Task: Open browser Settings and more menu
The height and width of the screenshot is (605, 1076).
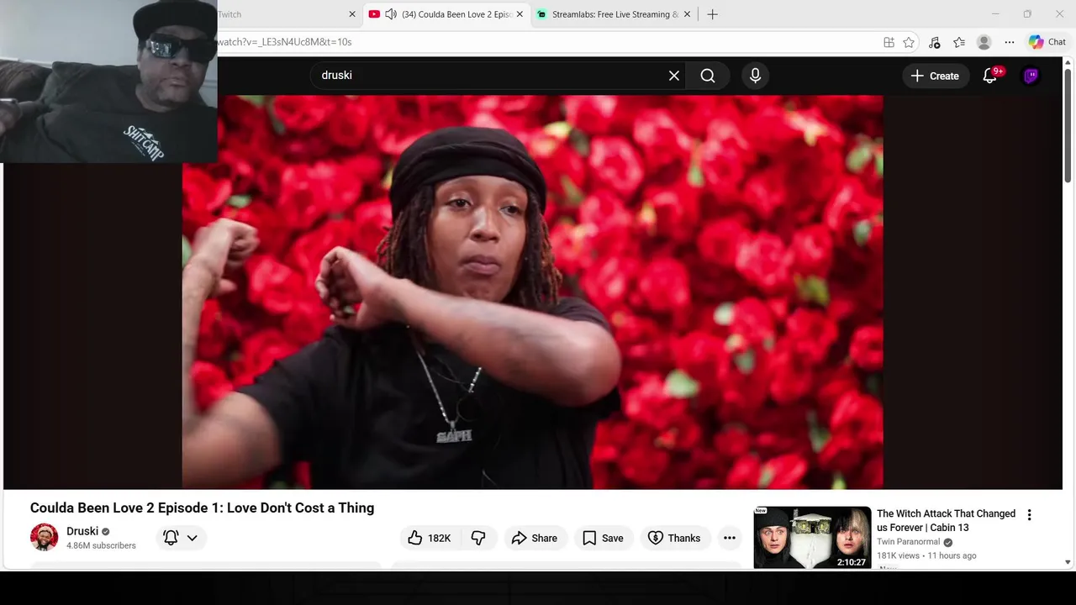Action: point(1009,42)
